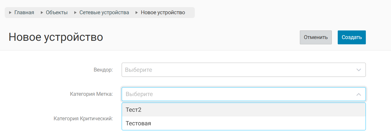Expand Вендор list via its chevron arrow
Screen dimensions: 391x133
pos(359,70)
